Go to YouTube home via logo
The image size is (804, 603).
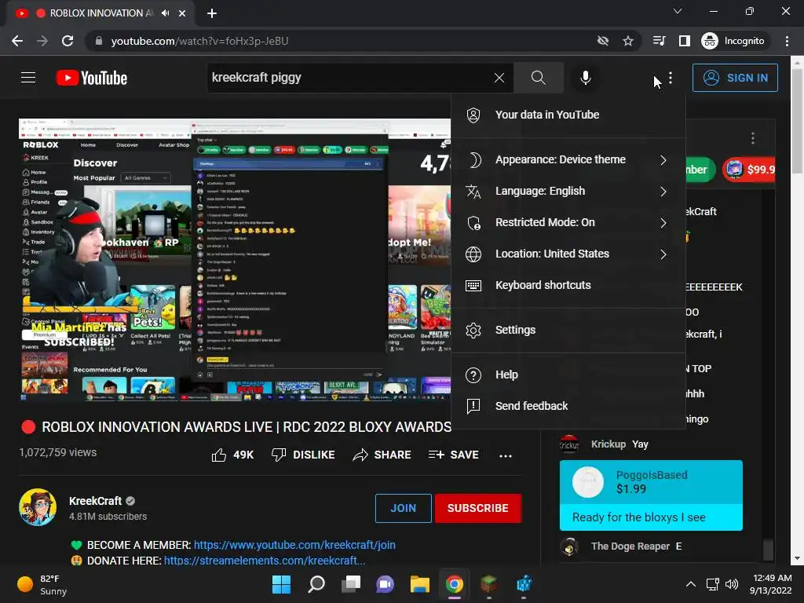[x=92, y=78]
